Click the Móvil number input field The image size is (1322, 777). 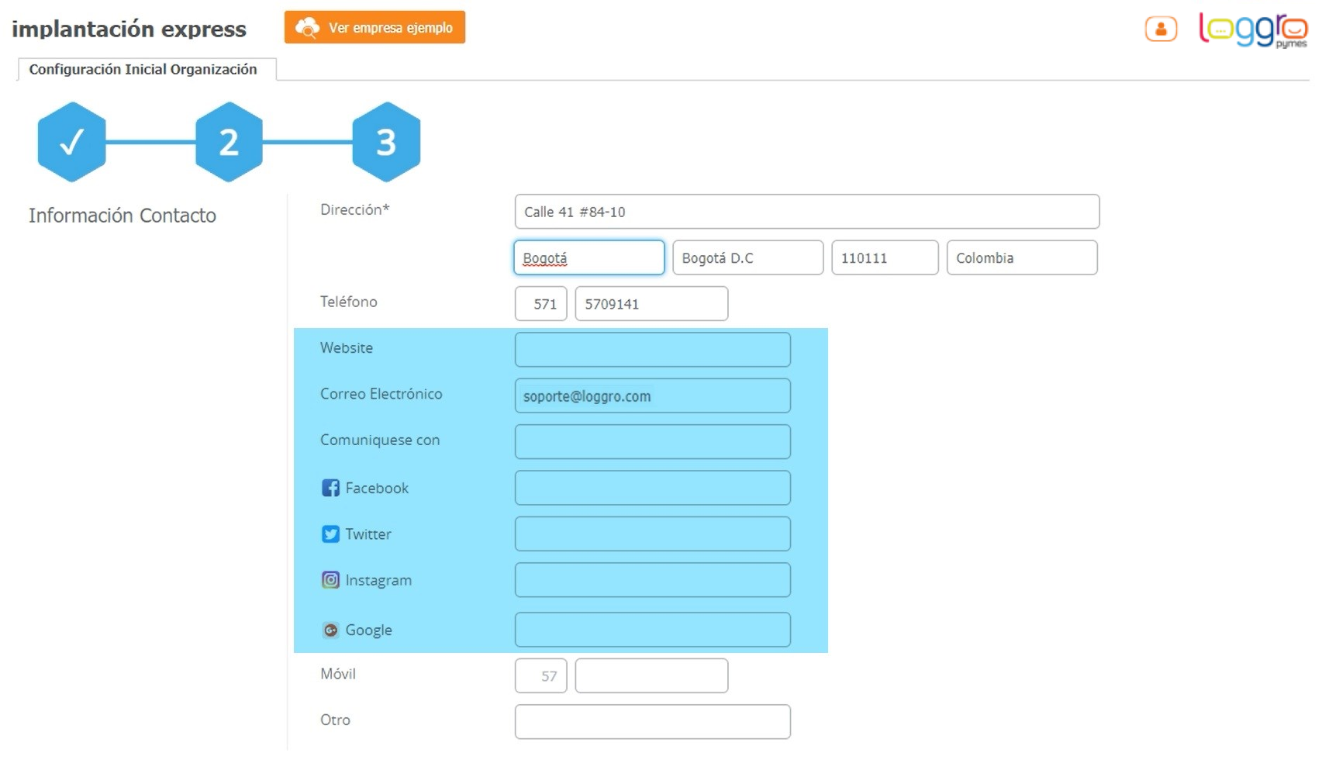pos(651,675)
